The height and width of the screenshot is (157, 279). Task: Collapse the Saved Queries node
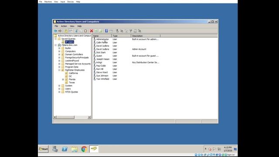[x=55, y=39]
